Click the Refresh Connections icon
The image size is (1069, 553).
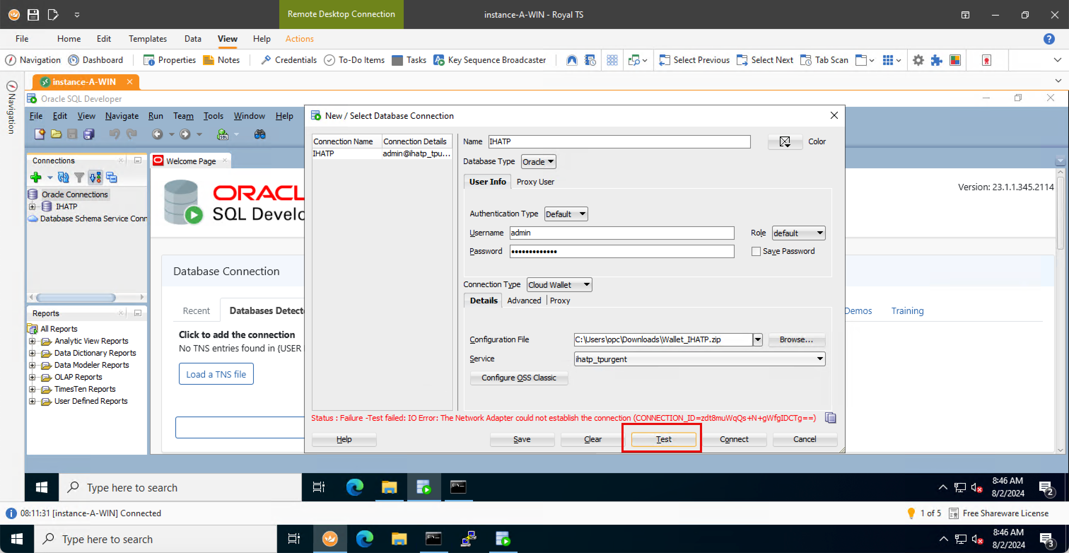[63, 178]
